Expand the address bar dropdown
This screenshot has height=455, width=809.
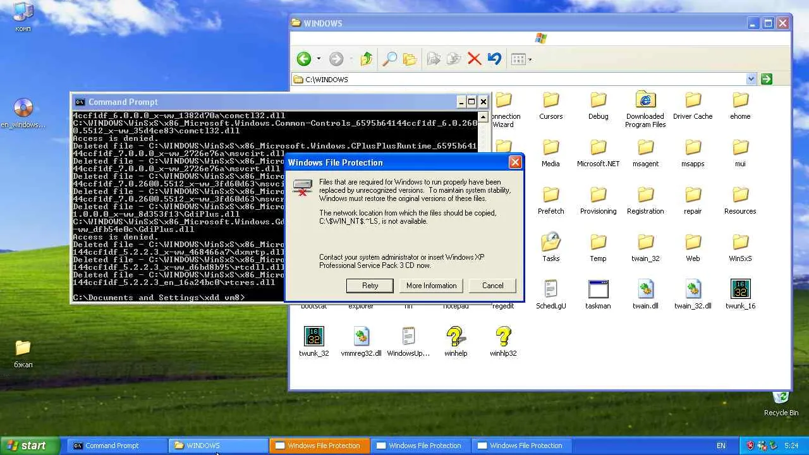click(x=751, y=79)
